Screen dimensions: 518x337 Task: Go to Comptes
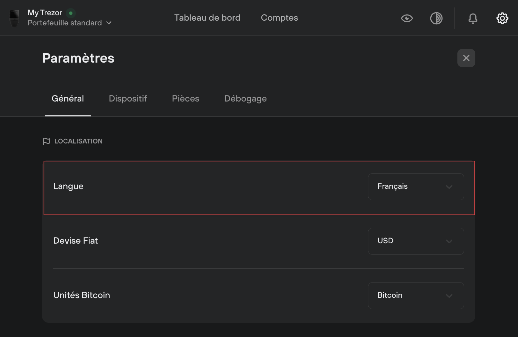click(x=279, y=18)
